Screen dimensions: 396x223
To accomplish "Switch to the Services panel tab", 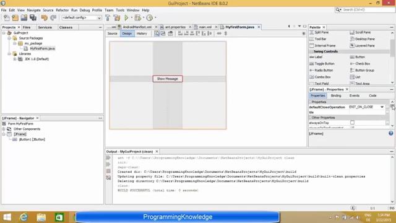I will [x=45, y=27].
